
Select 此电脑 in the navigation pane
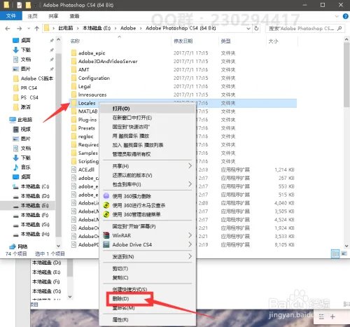(x=21, y=120)
